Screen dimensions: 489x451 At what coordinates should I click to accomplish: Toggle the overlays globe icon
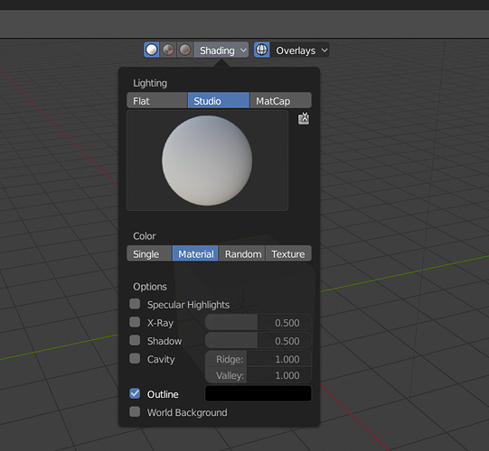[261, 50]
